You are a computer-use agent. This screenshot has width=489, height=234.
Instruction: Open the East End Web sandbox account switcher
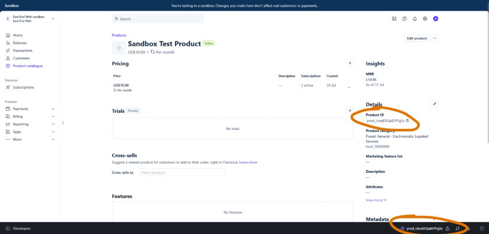pyautogui.click(x=30, y=19)
